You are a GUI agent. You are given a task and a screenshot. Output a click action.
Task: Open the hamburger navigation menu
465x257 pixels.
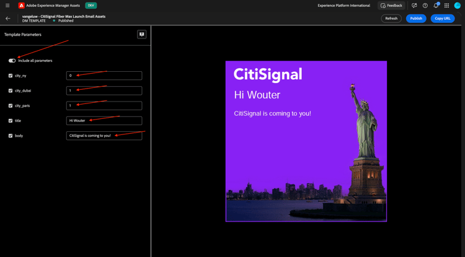[x=7, y=6]
